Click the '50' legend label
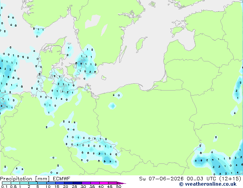This screenshot has height=188, width=243. point(119,186)
